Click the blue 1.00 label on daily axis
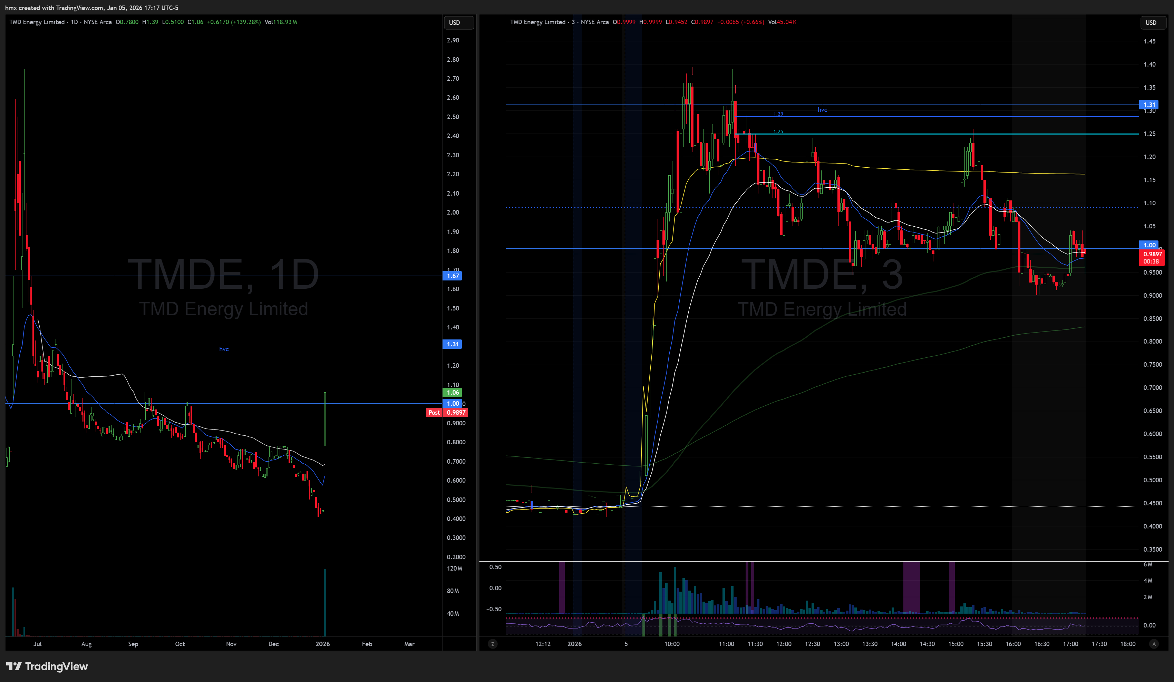Image resolution: width=1174 pixels, height=682 pixels. pyautogui.click(x=452, y=404)
